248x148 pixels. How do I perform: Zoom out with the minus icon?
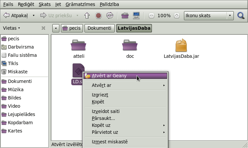(x=152, y=16)
